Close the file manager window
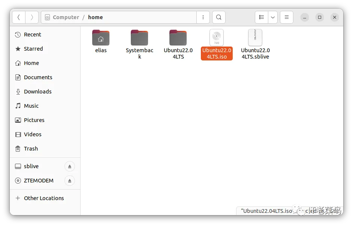This screenshot has height=226, width=353. pos(335,17)
